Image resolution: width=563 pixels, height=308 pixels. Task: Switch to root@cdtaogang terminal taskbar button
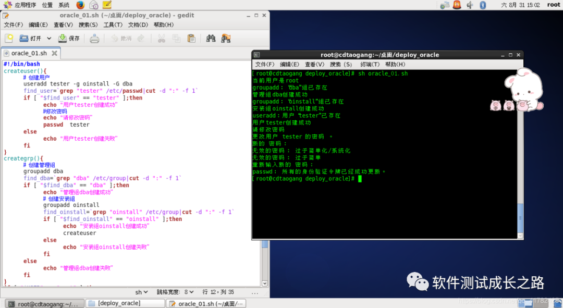[44, 304]
